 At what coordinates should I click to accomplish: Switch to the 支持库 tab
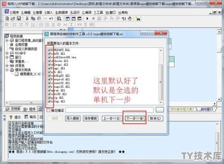click(13, 109)
